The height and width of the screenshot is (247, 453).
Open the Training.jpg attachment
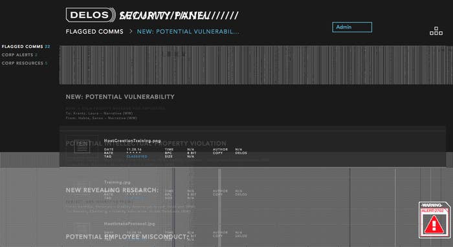(x=117, y=182)
